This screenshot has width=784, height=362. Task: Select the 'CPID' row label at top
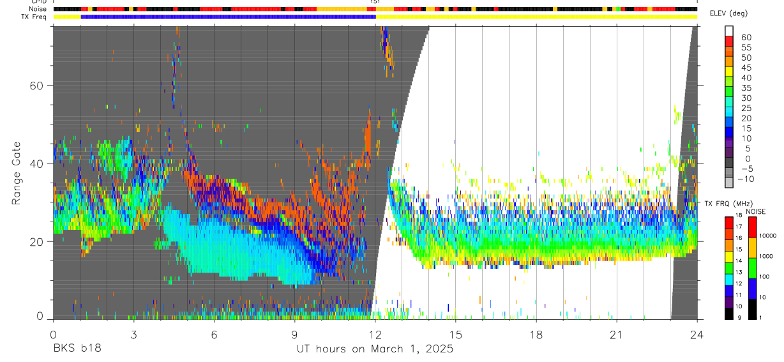(x=38, y=2)
